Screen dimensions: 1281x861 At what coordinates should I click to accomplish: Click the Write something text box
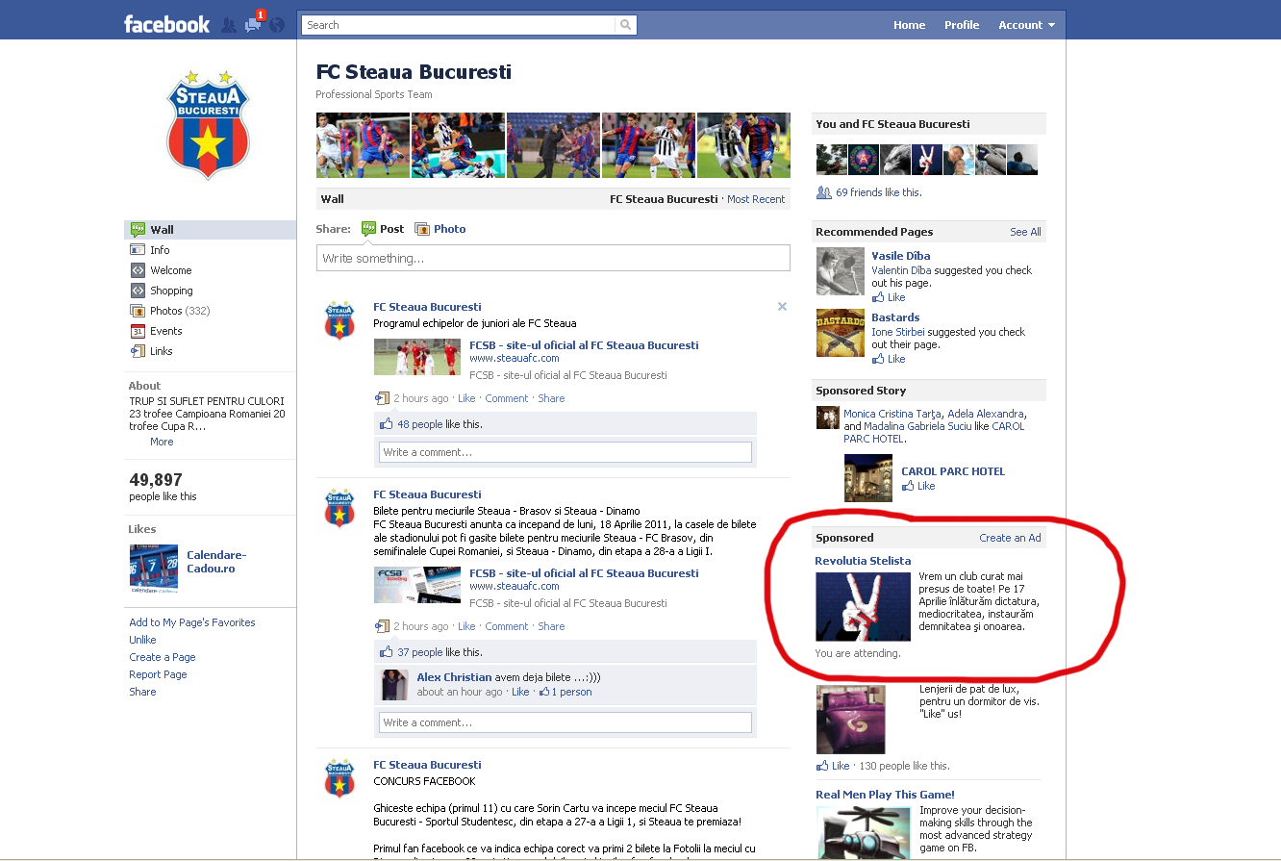(553, 258)
